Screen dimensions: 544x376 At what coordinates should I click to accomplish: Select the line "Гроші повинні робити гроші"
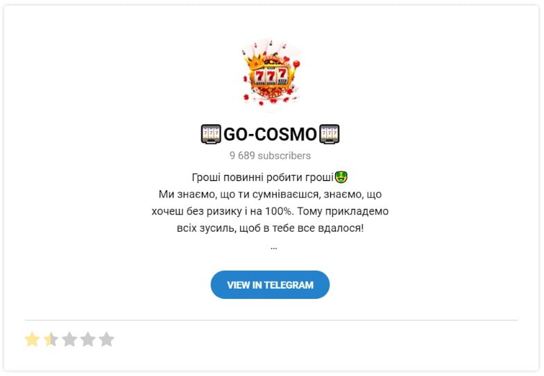click(x=262, y=178)
